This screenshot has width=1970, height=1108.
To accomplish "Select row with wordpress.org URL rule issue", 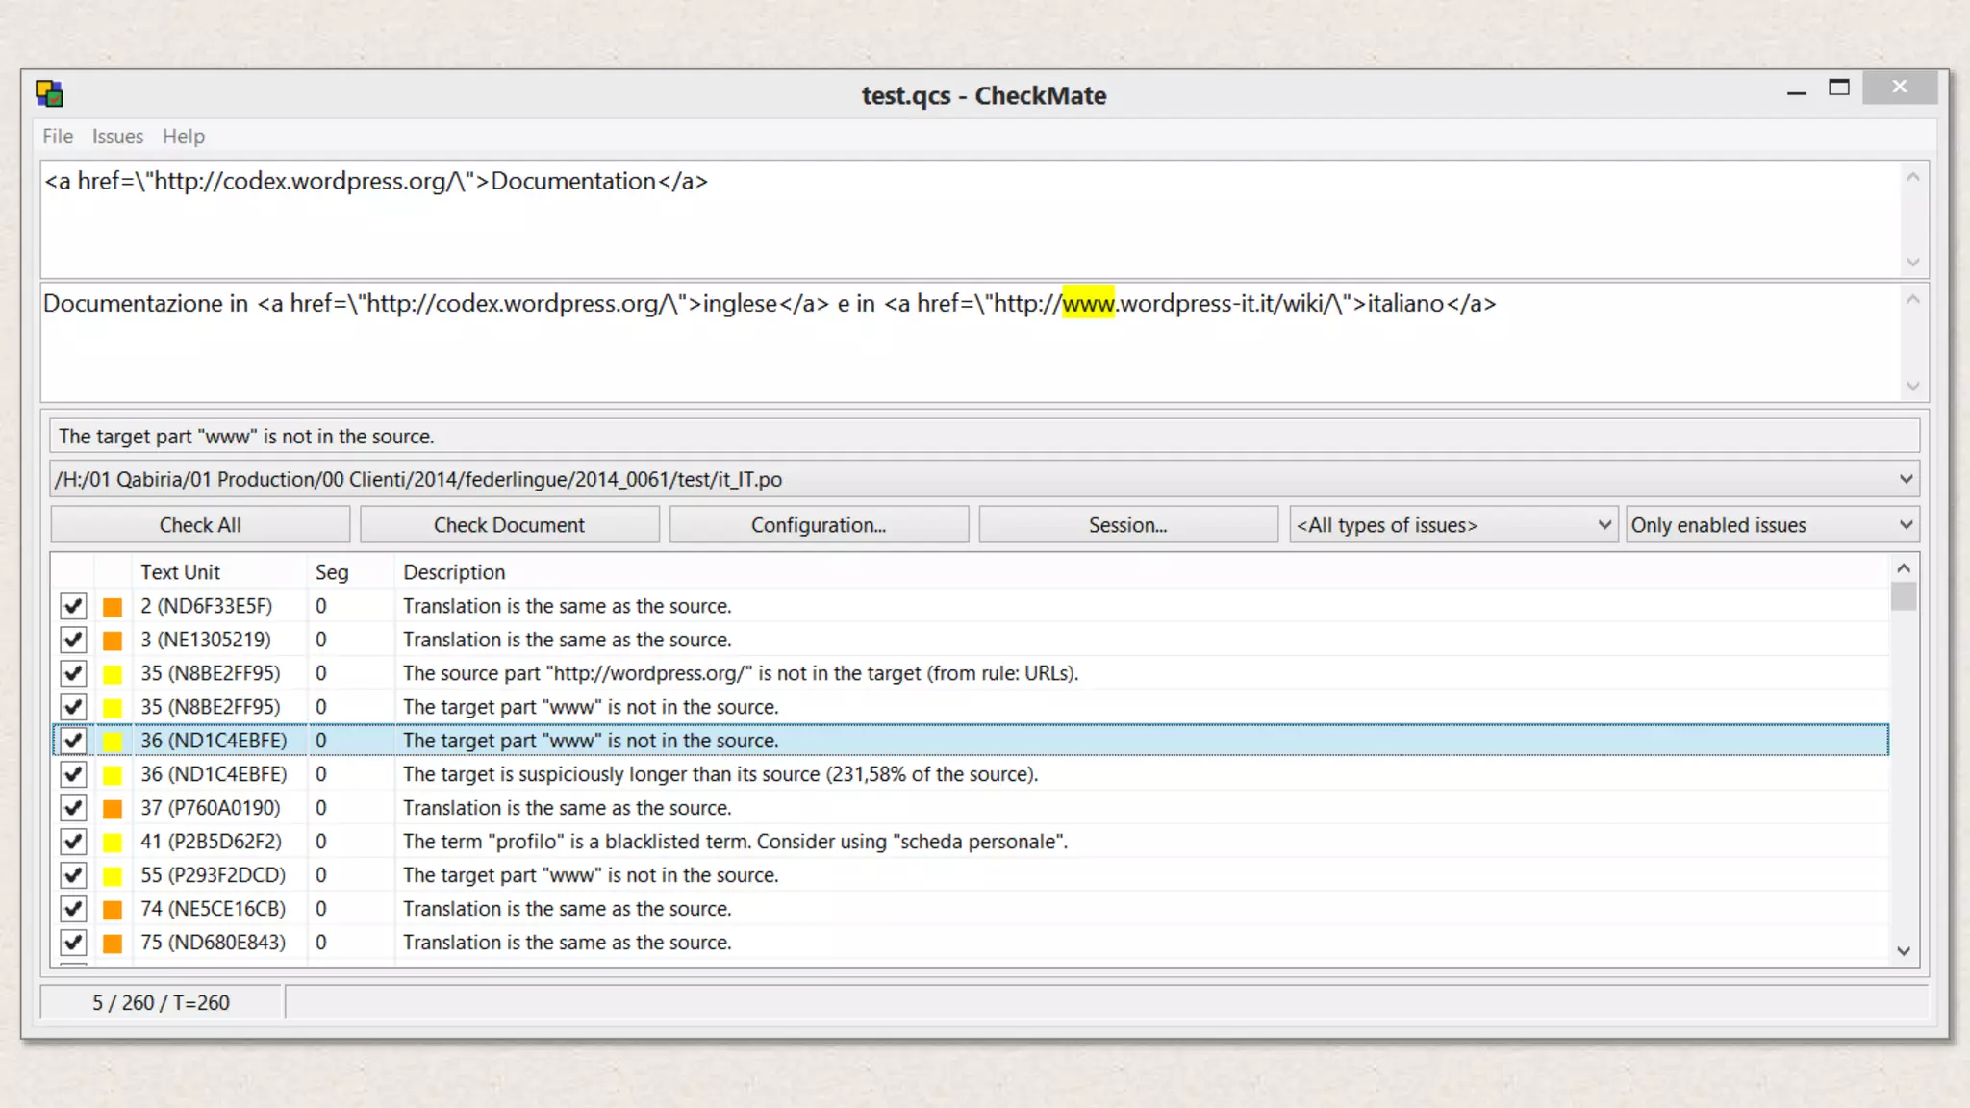I will coord(740,673).
